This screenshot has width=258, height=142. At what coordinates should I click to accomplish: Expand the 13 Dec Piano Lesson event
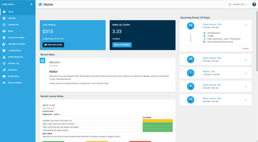246,100
